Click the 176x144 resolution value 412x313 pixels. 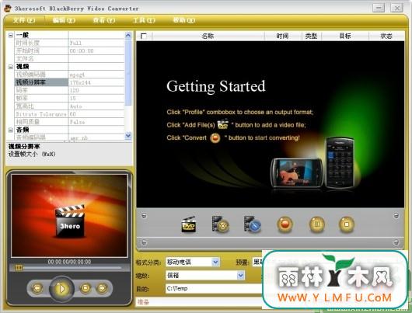pos(80,82)
